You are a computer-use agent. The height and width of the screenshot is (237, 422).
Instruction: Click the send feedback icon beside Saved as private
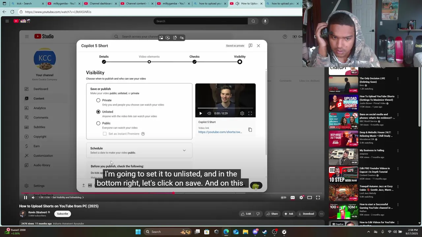[251, 46]
